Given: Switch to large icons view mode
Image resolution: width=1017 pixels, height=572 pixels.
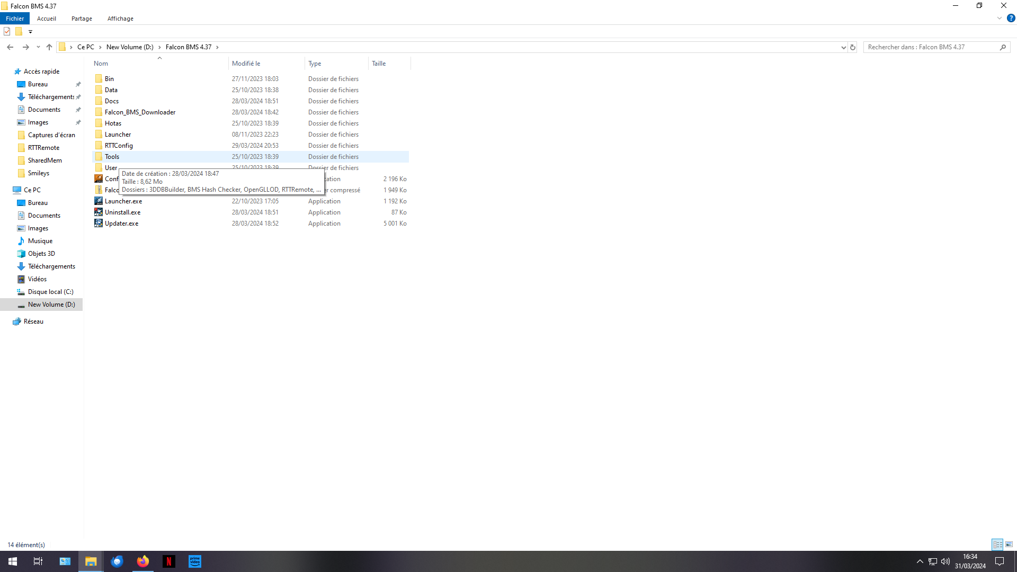Looking at the screenshot, I should point(1009,544).
